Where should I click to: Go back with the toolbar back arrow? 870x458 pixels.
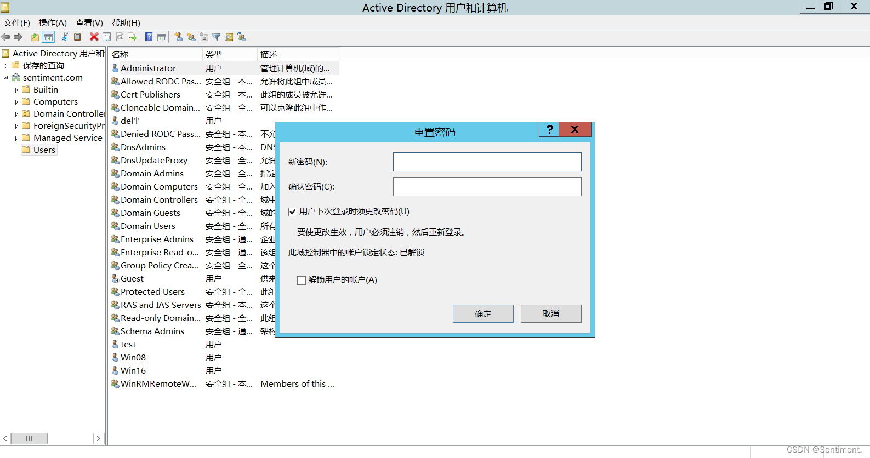pos(5,37)
